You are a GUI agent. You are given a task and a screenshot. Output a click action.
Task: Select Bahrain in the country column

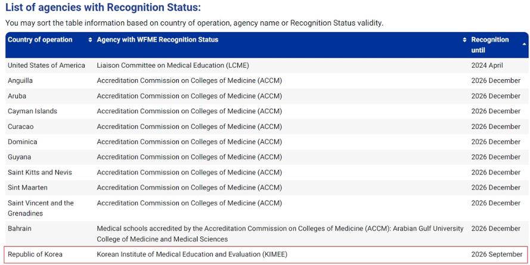click(20, 229)
